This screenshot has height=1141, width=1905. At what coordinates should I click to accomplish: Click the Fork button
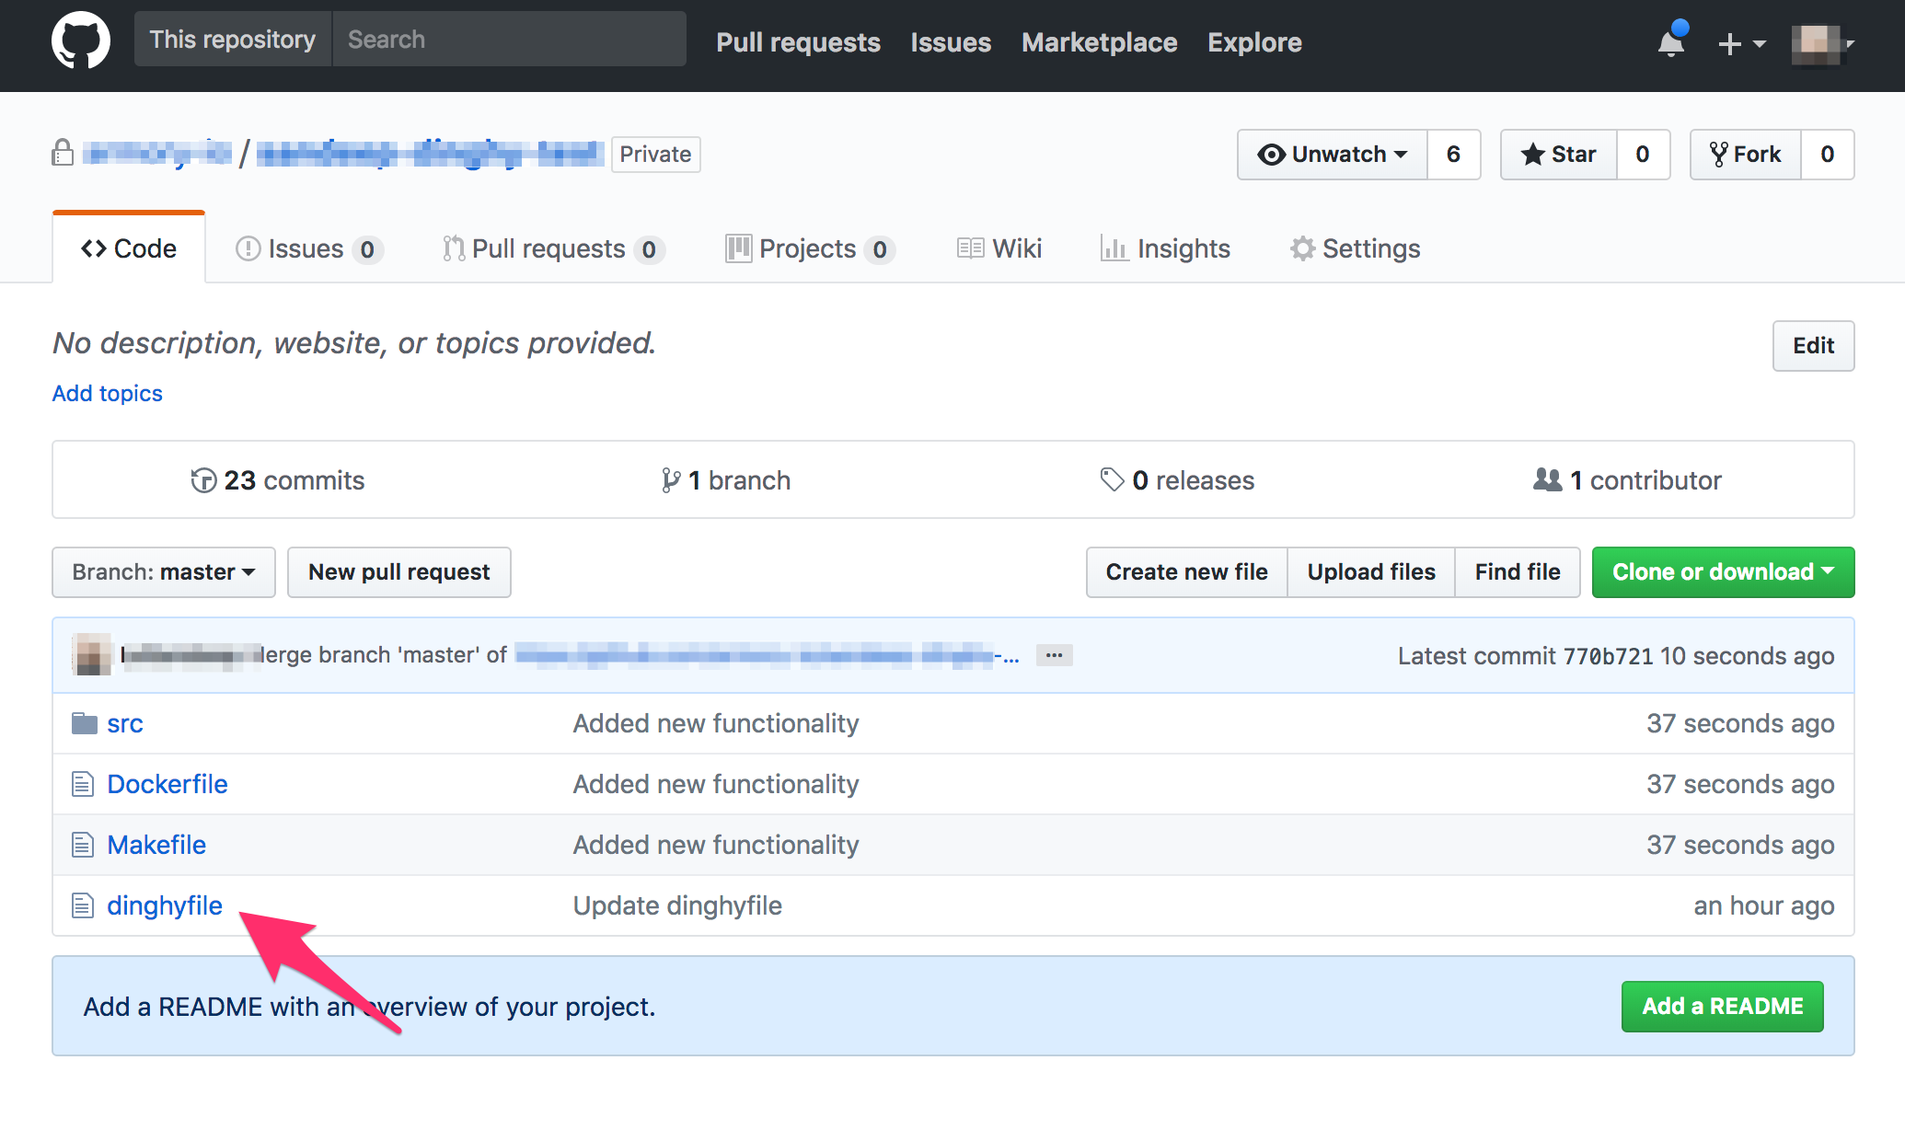point(1746,155)
